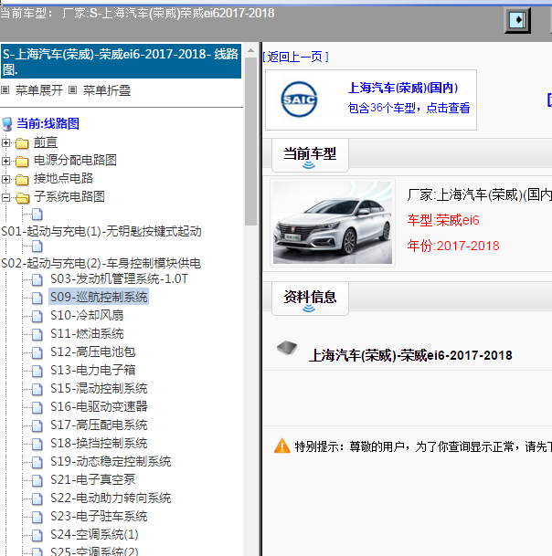The height and width of the screenshot is (556, 552).
Task: Click the gray book icon beside 上海汽车(荣威)-荣威ei6-2017-2018
Action: [x=287, y=348]
